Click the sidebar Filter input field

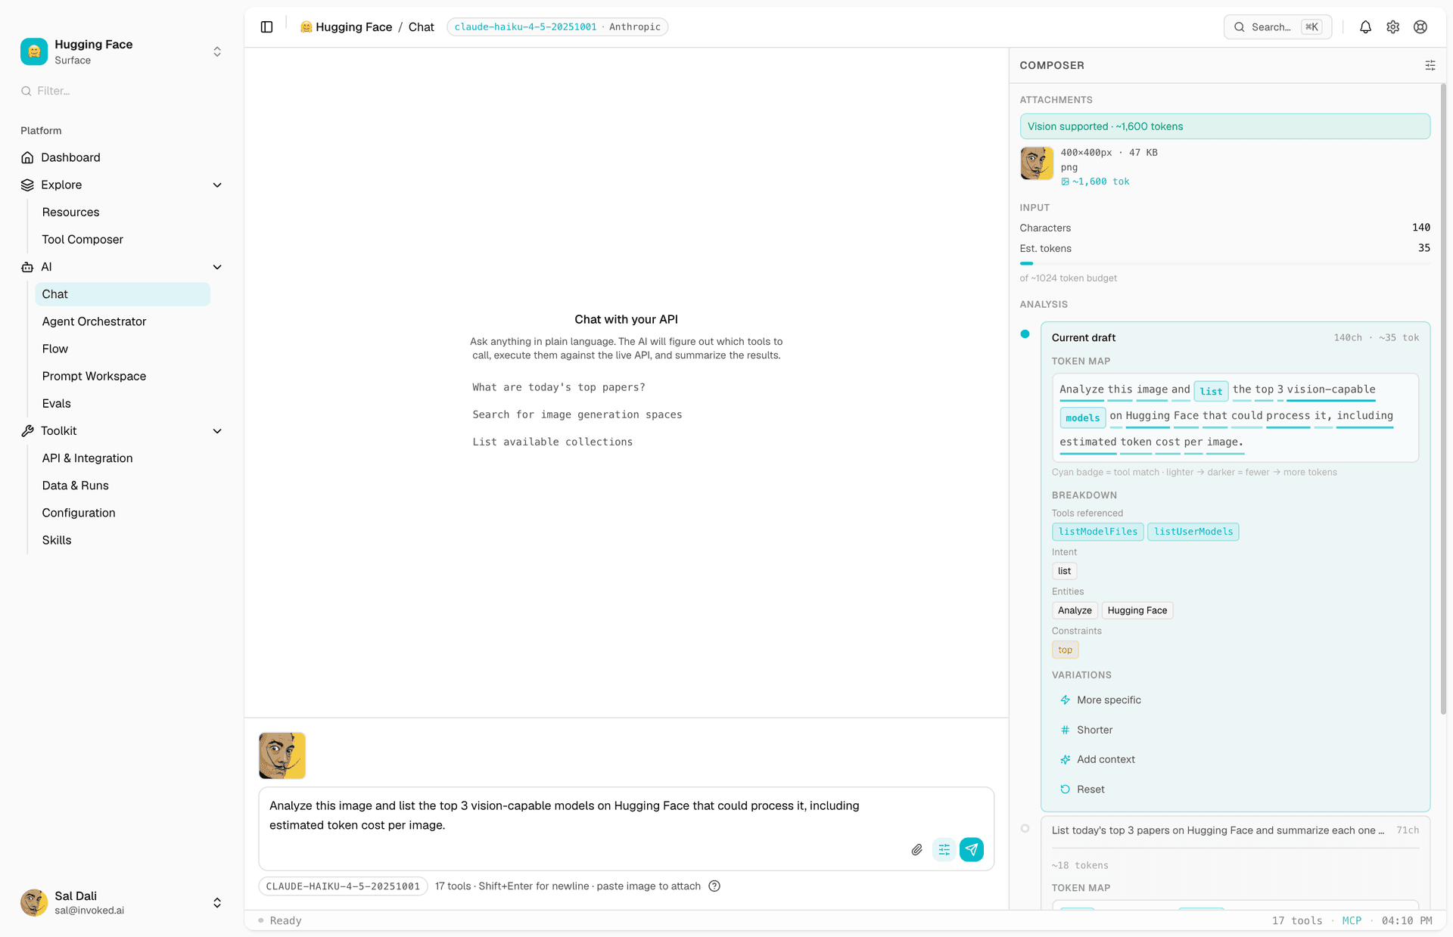(123, 91)
